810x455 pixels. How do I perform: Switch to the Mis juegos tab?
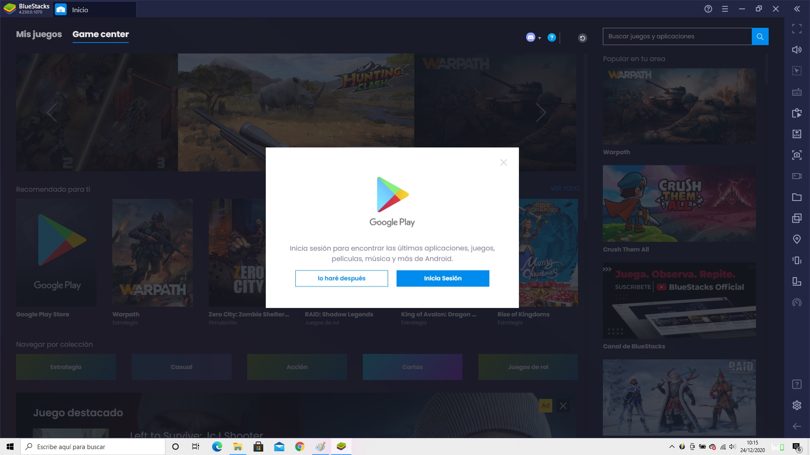pyautogui.click(x=39, y=34)
